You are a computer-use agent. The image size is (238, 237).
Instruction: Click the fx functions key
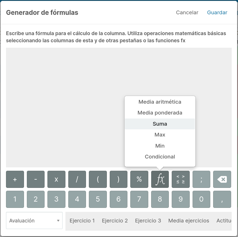(160, 179)
